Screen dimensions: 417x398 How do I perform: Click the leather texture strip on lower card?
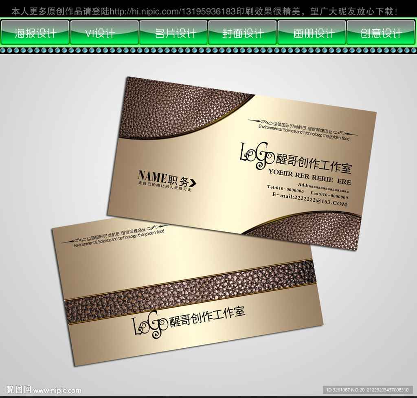click(x=191, y=292)
